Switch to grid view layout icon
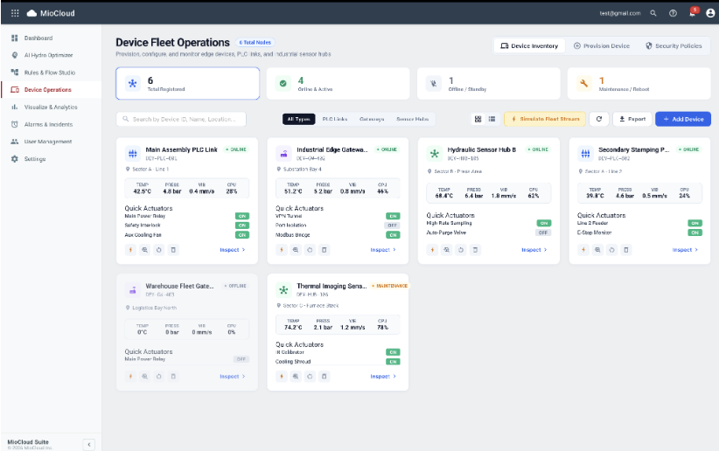The height and width of the screenshot is (451, 719). (x=478, y=119)
